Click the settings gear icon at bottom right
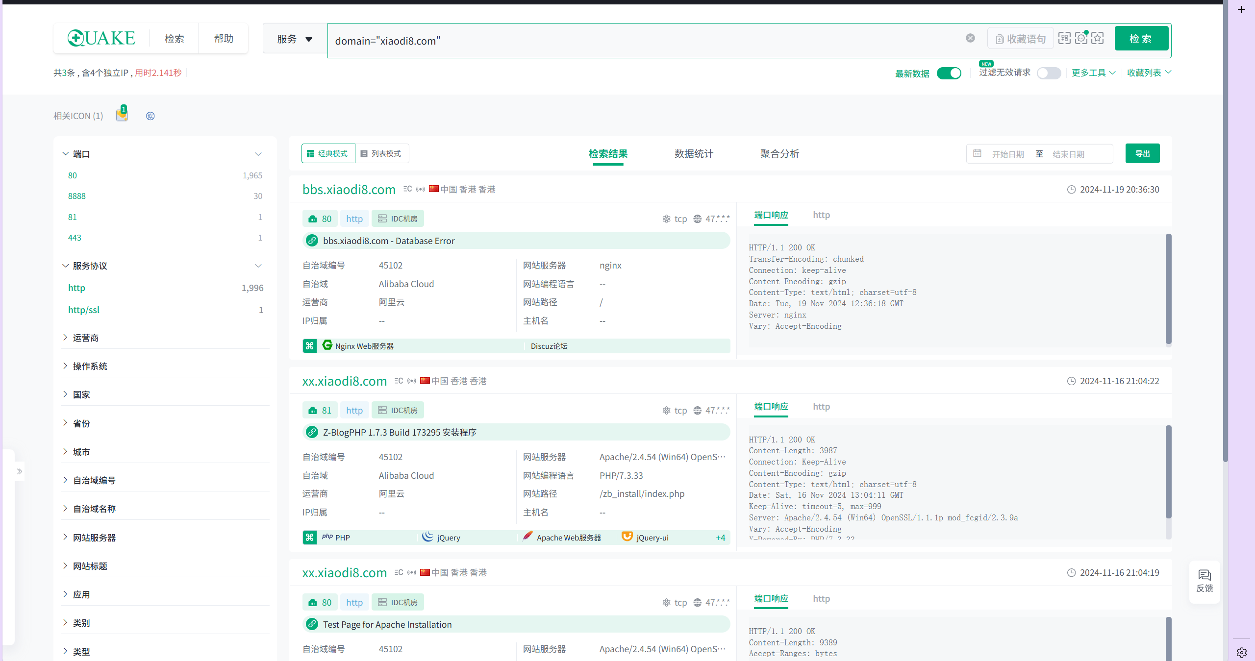 tap(1241, 652)
